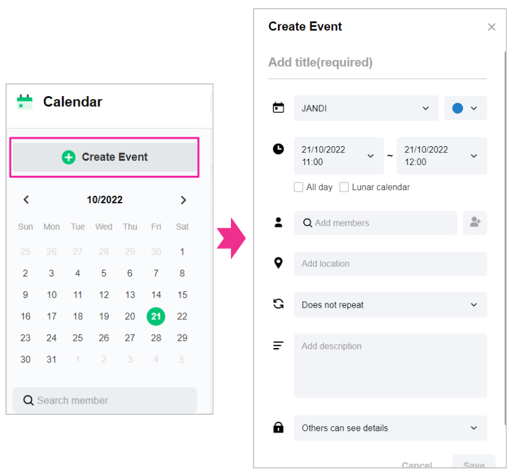The image size is (515, 474).
Task: Click the clock time icon
Action: 279,149
